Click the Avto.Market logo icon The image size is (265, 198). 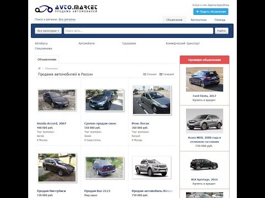click(x=44, y=9)
